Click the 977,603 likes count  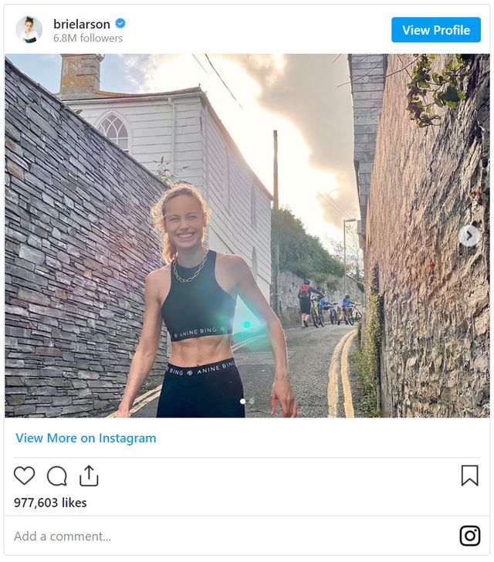pyautogui.click(x=50, y=503)
